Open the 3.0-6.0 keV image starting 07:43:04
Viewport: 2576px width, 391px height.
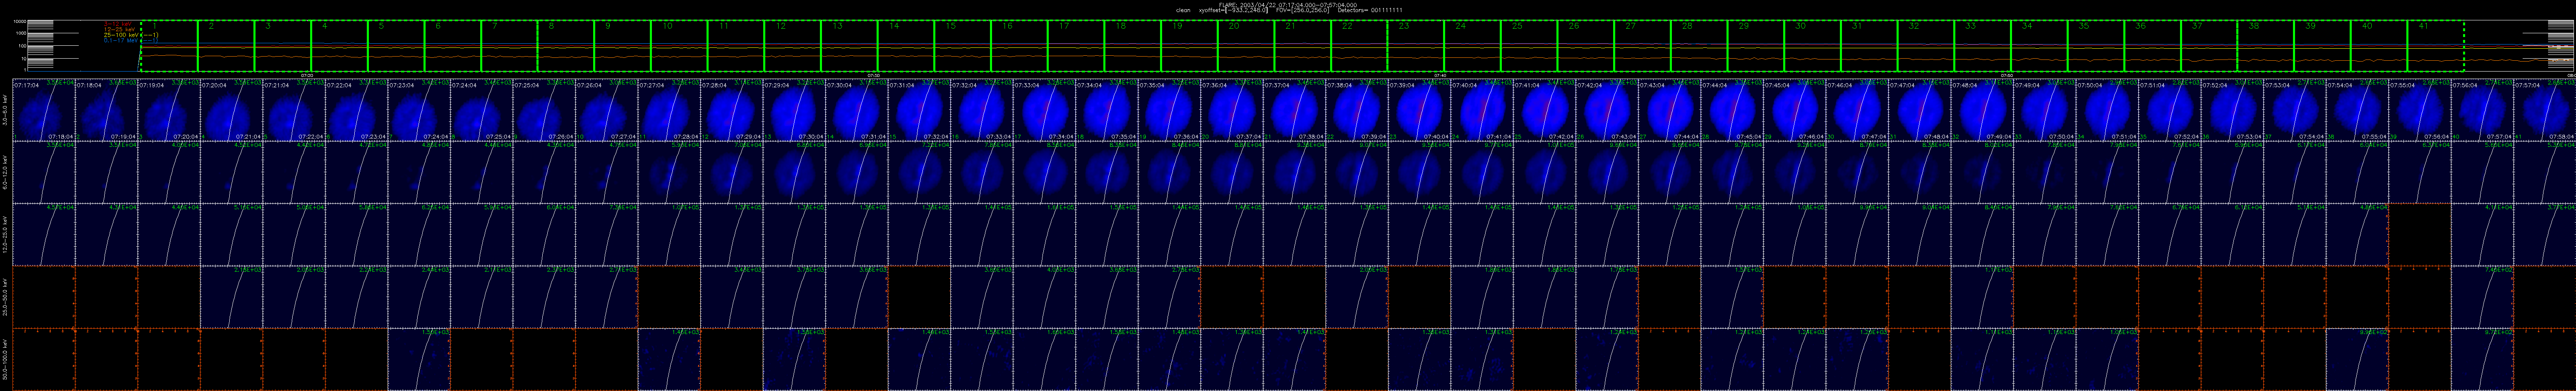click(1670, 110)
